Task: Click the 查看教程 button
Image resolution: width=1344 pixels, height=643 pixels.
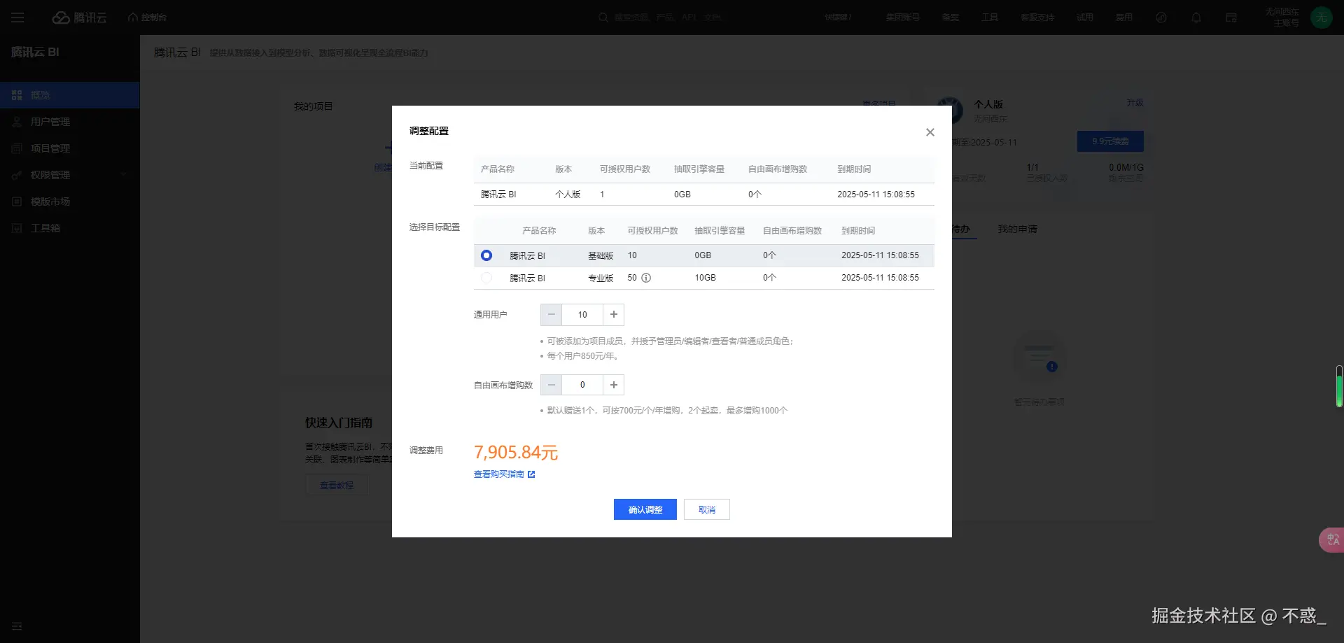Action: 337,486
